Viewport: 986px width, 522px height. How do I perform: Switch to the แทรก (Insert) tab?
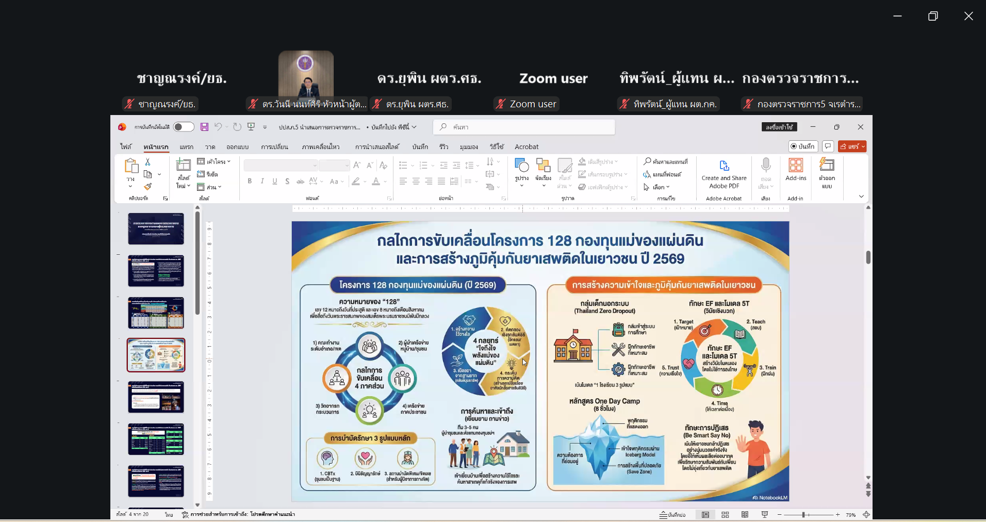pyautogui.click(x=186, y=146)
